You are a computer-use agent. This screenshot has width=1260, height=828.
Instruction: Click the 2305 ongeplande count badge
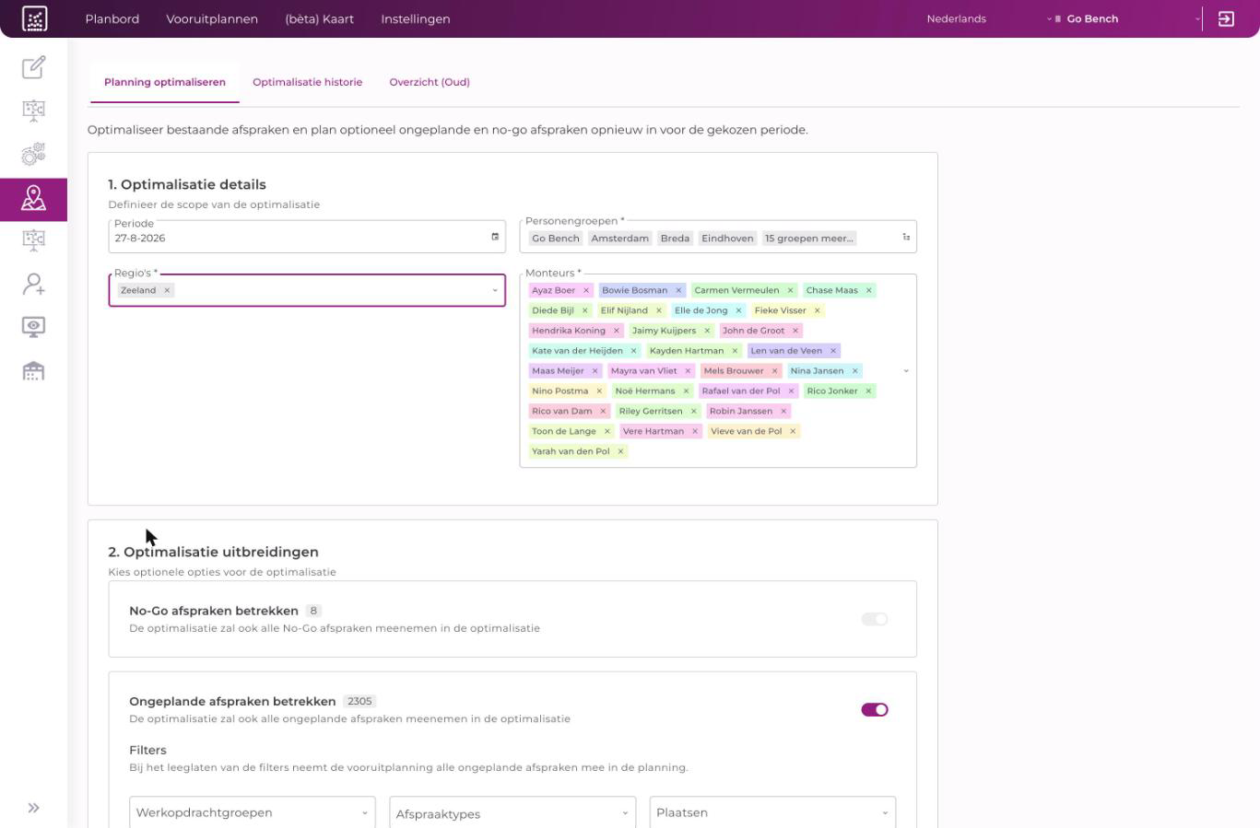click(x=359, y=701)
